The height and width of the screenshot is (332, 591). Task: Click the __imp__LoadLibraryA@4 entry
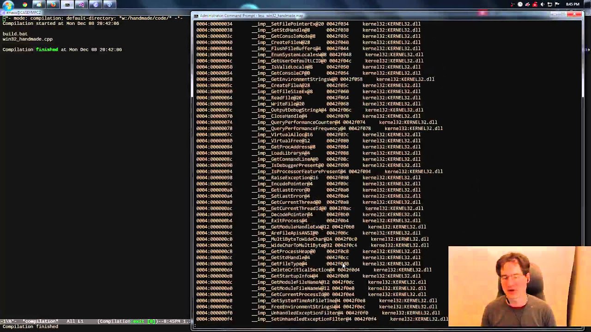pos(281,153)
